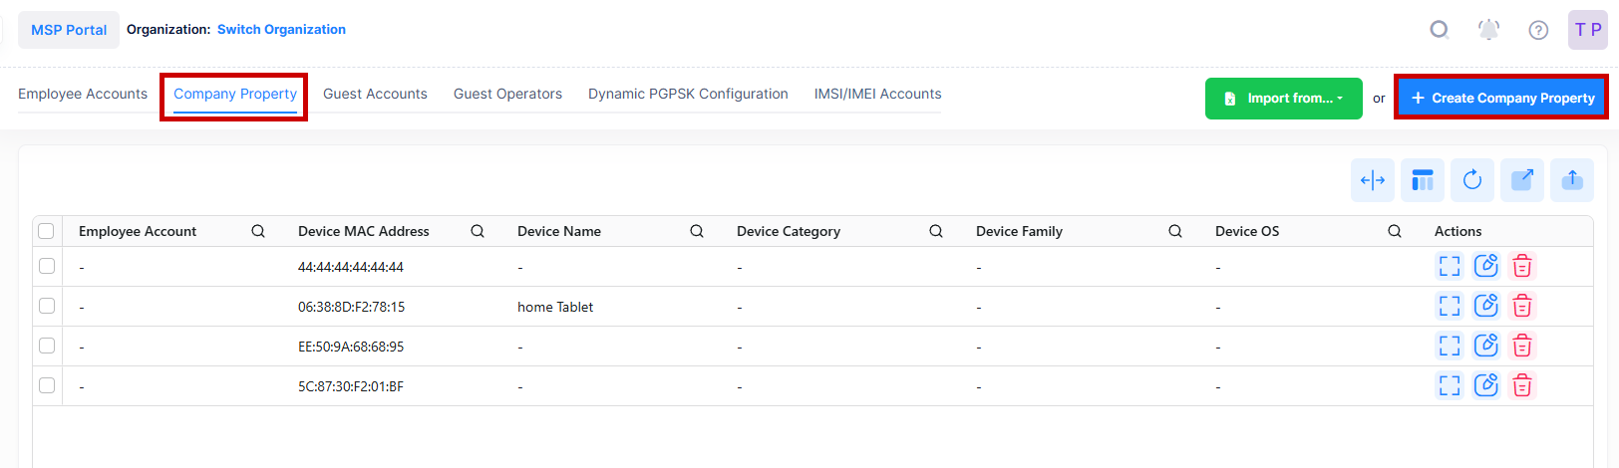Expand details for device 5C:87:30:F2:01:BF

click(1449, 385)
